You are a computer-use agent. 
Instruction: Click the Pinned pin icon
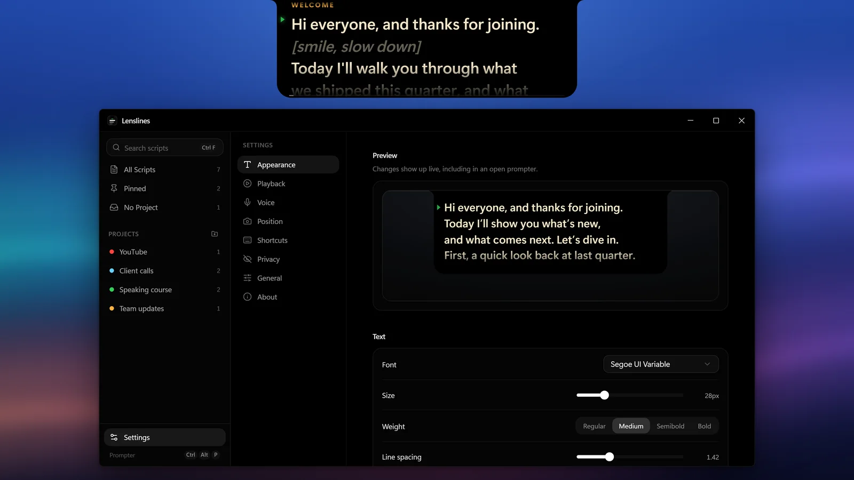point(114,188)
